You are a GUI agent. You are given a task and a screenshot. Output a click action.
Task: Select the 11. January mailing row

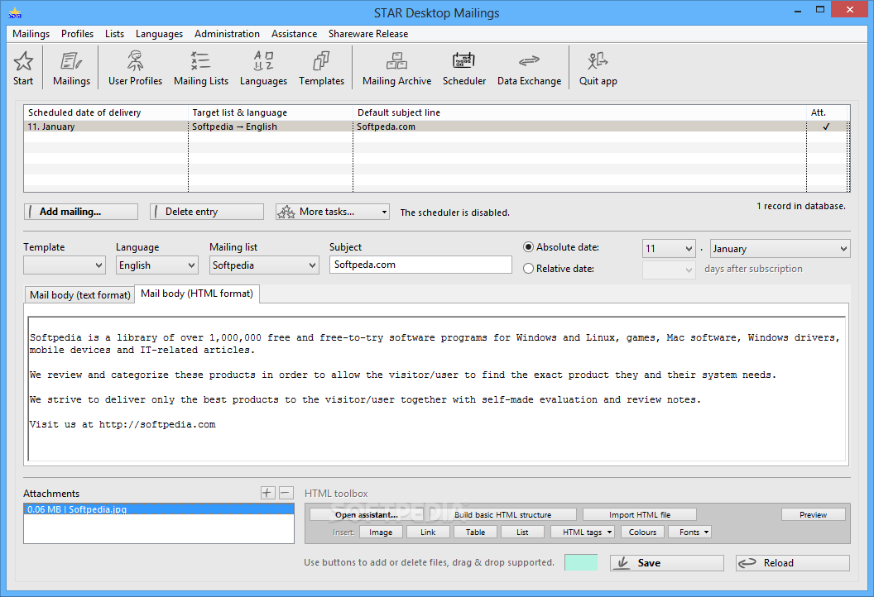(436, 127)
